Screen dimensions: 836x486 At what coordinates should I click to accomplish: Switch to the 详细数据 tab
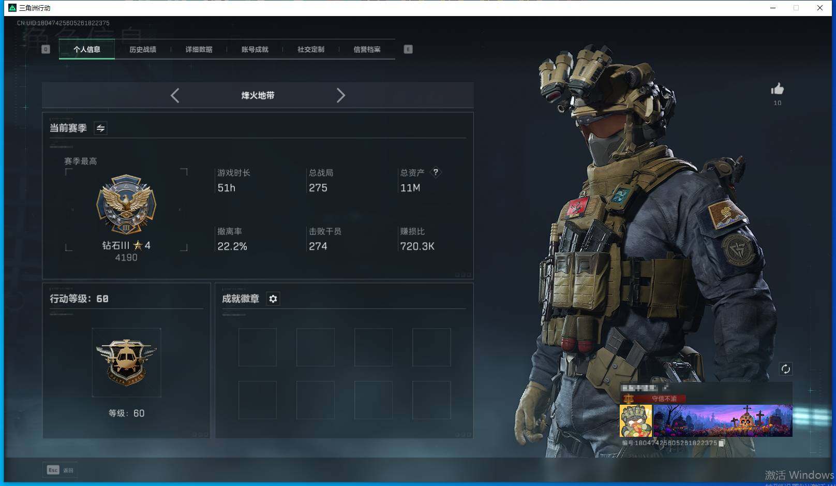pos(199,49)
